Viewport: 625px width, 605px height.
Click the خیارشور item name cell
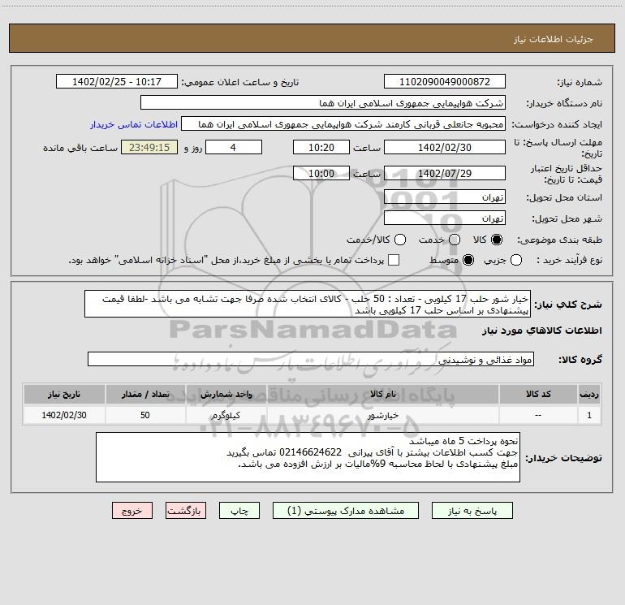382,415
